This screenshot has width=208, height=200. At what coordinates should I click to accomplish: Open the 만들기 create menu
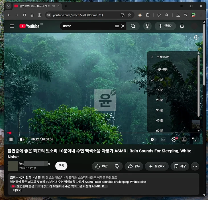click(x=165, y=26)
